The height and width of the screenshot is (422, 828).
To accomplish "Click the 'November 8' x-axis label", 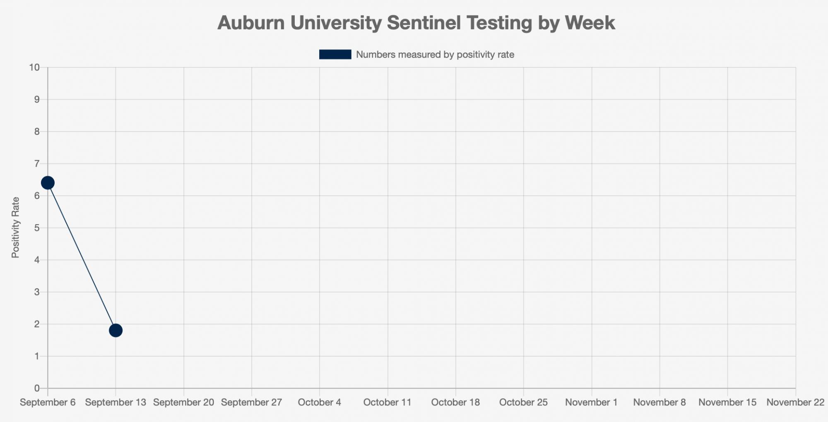I will pyautogui.click(x=659, y=402).
